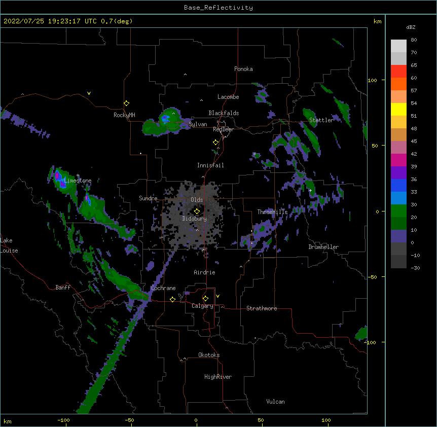The height and width of the screenshot is (427, 437).
Task: Select the yellow 54 dBZ color swatch
Action: click(398, 109)
